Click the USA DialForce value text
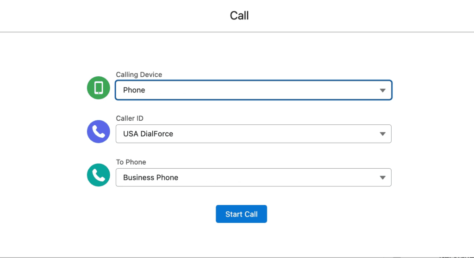 point(148,134)
